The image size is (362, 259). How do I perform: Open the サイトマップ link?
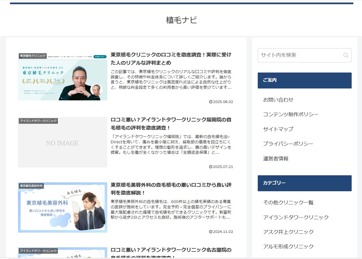pyautogui.click(x=278, y=129)
